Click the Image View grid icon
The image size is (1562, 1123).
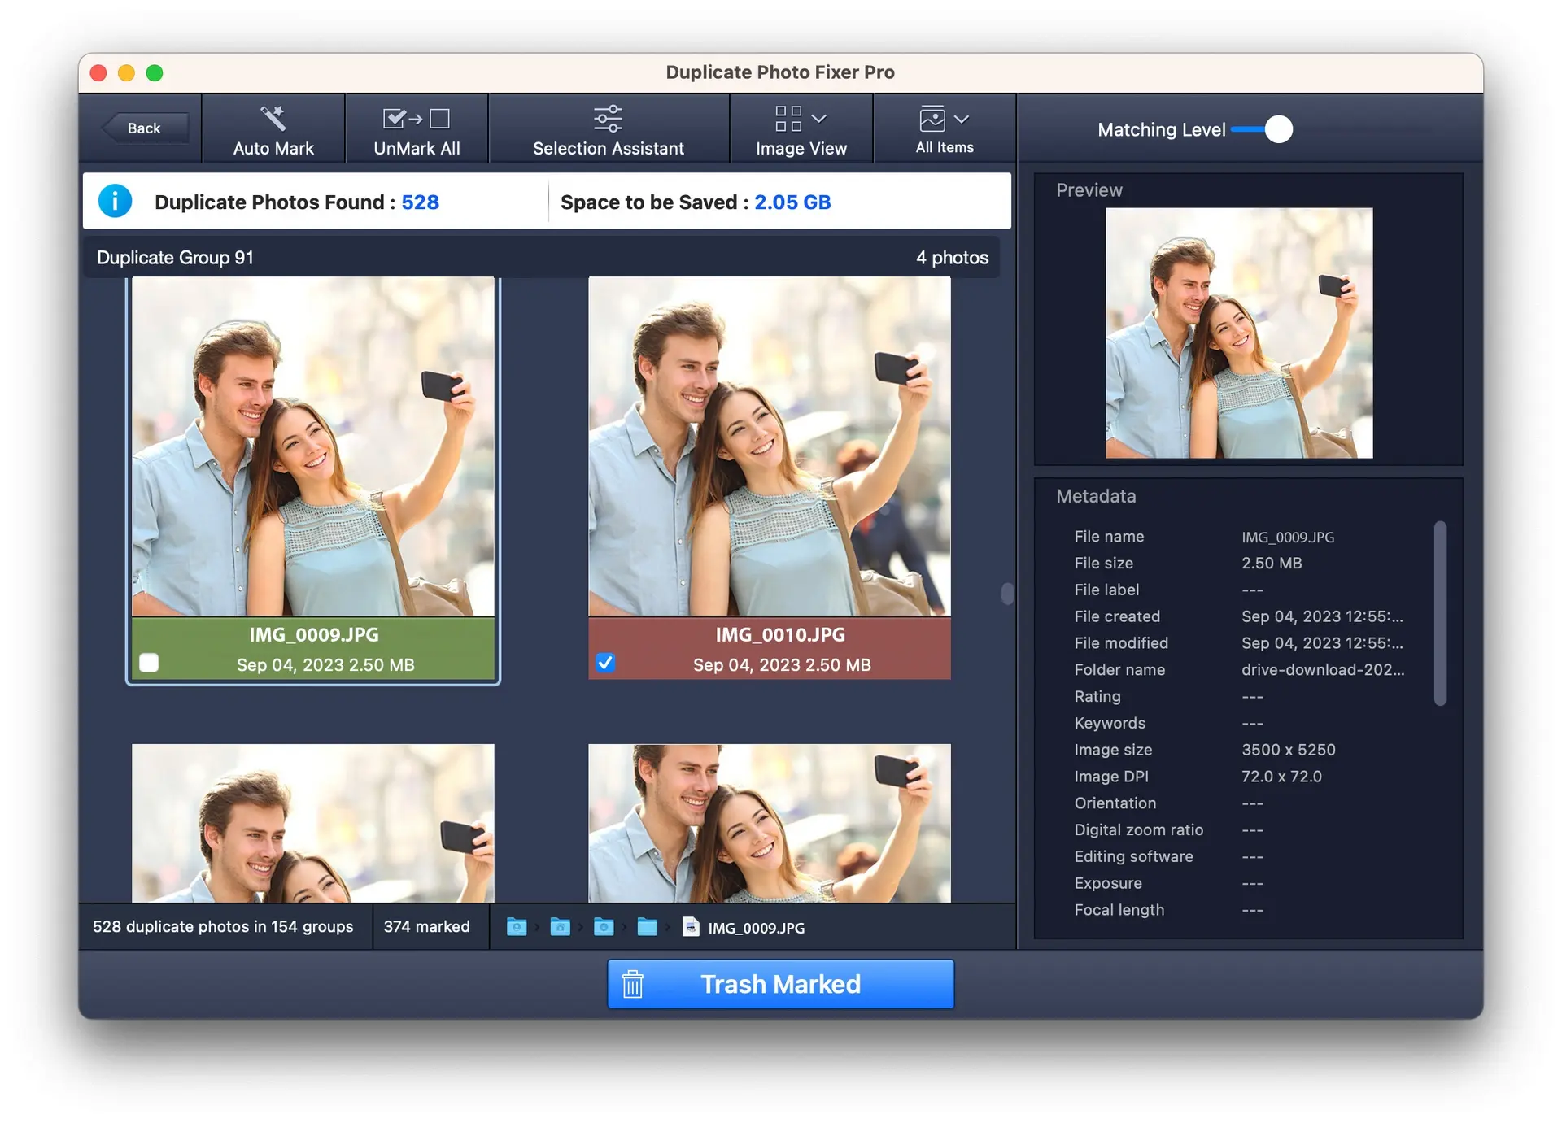[x=788, y=119]
